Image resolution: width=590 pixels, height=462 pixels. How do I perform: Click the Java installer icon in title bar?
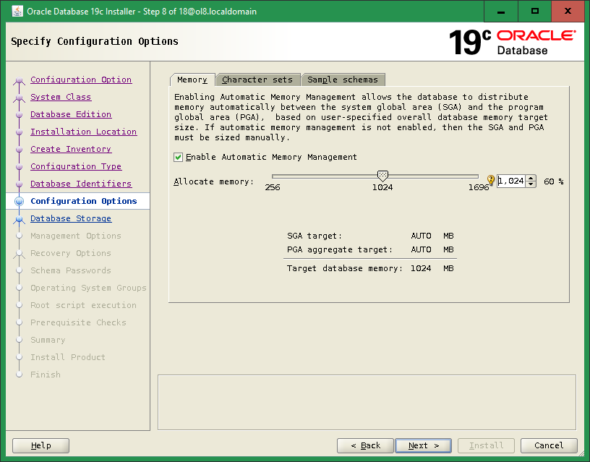coord(17,11)
